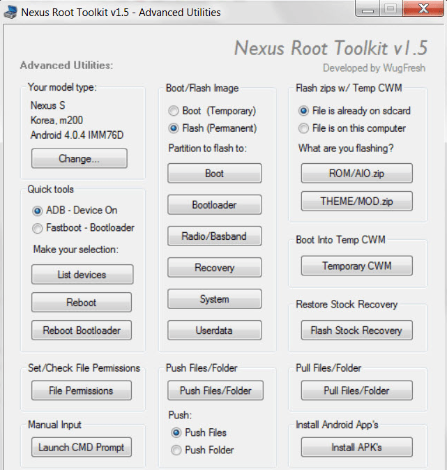Flash a THEME/MOD.zip file
Screen dimensions: 447x470
[357, 201]
